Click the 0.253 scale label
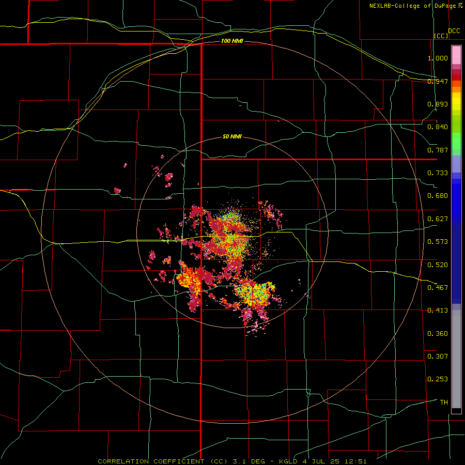The width and height of the screenshot is (465, 465). coord(438,379)
